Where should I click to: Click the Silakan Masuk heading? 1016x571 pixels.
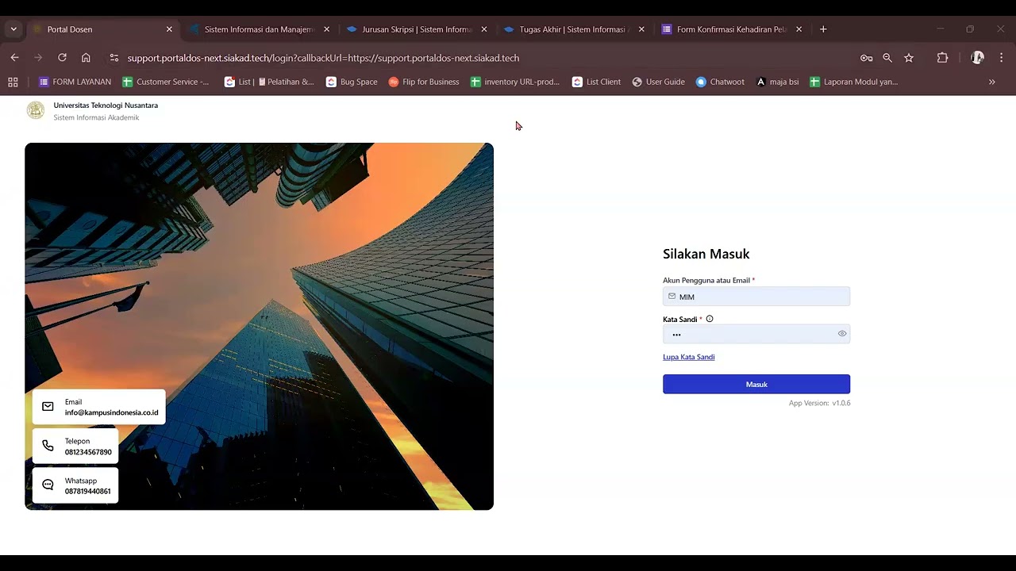tap(706, 254)
